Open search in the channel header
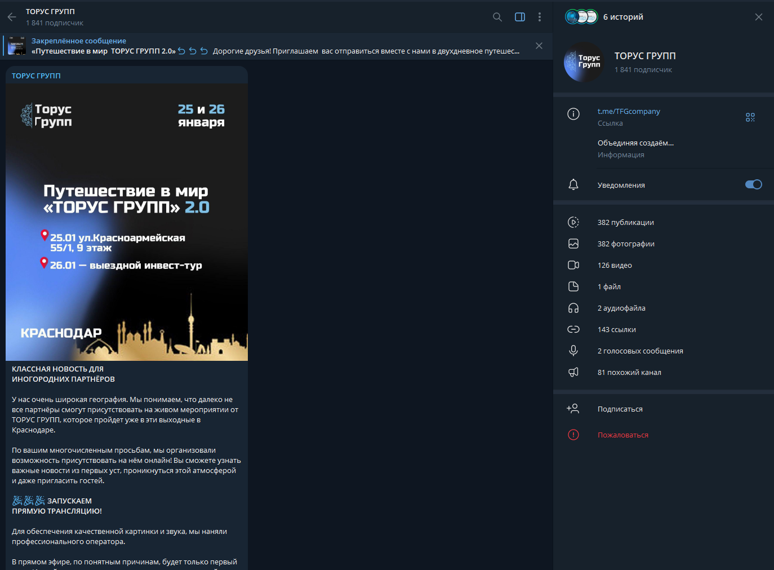The height and width of the screenshot is (570, 774). 497,17
